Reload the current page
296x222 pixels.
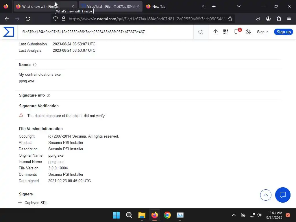pos(28,19)
